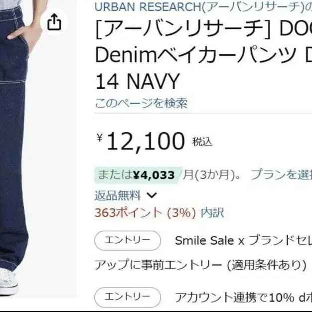Image resolution: width=312 pixels, height=312 pixels.
Task: Click the share icon on product image
Action: pyautogui.click(x=54, y=22)
